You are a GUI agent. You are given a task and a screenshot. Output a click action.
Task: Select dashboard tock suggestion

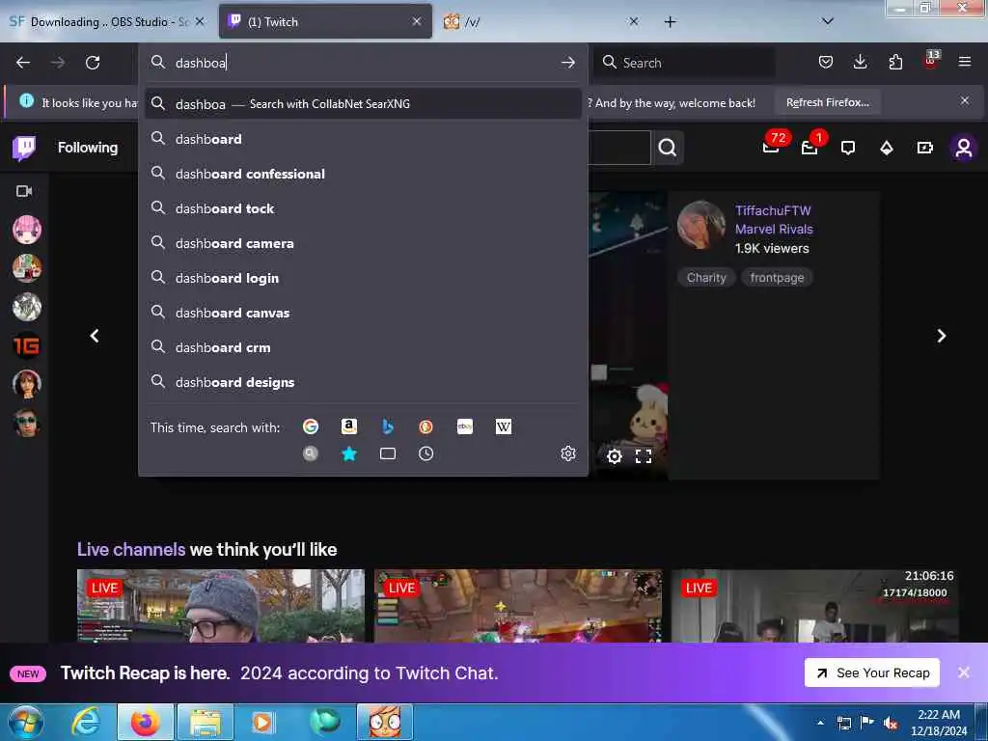click(363, 208)
